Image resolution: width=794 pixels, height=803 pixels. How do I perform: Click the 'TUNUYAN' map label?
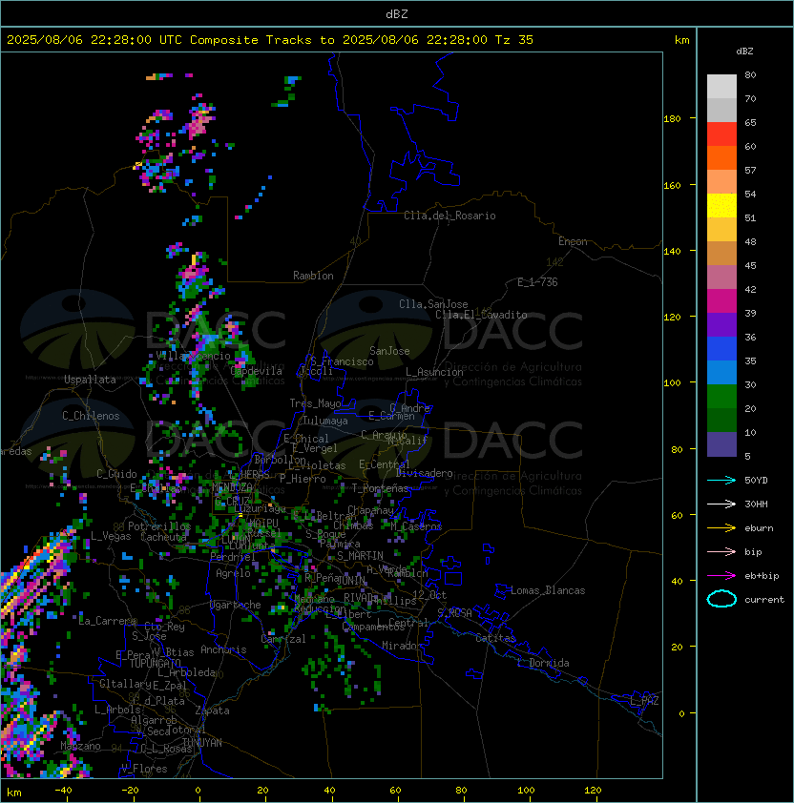(202, 743)
